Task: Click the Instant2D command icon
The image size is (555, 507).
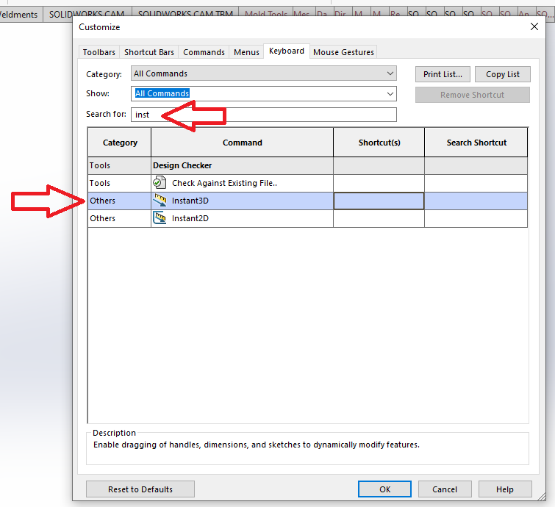Action: 160,218
